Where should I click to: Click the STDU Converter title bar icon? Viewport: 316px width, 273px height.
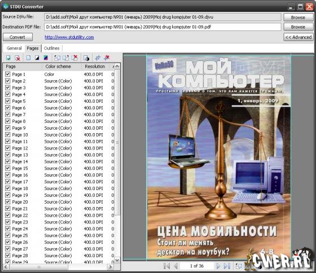6,6
